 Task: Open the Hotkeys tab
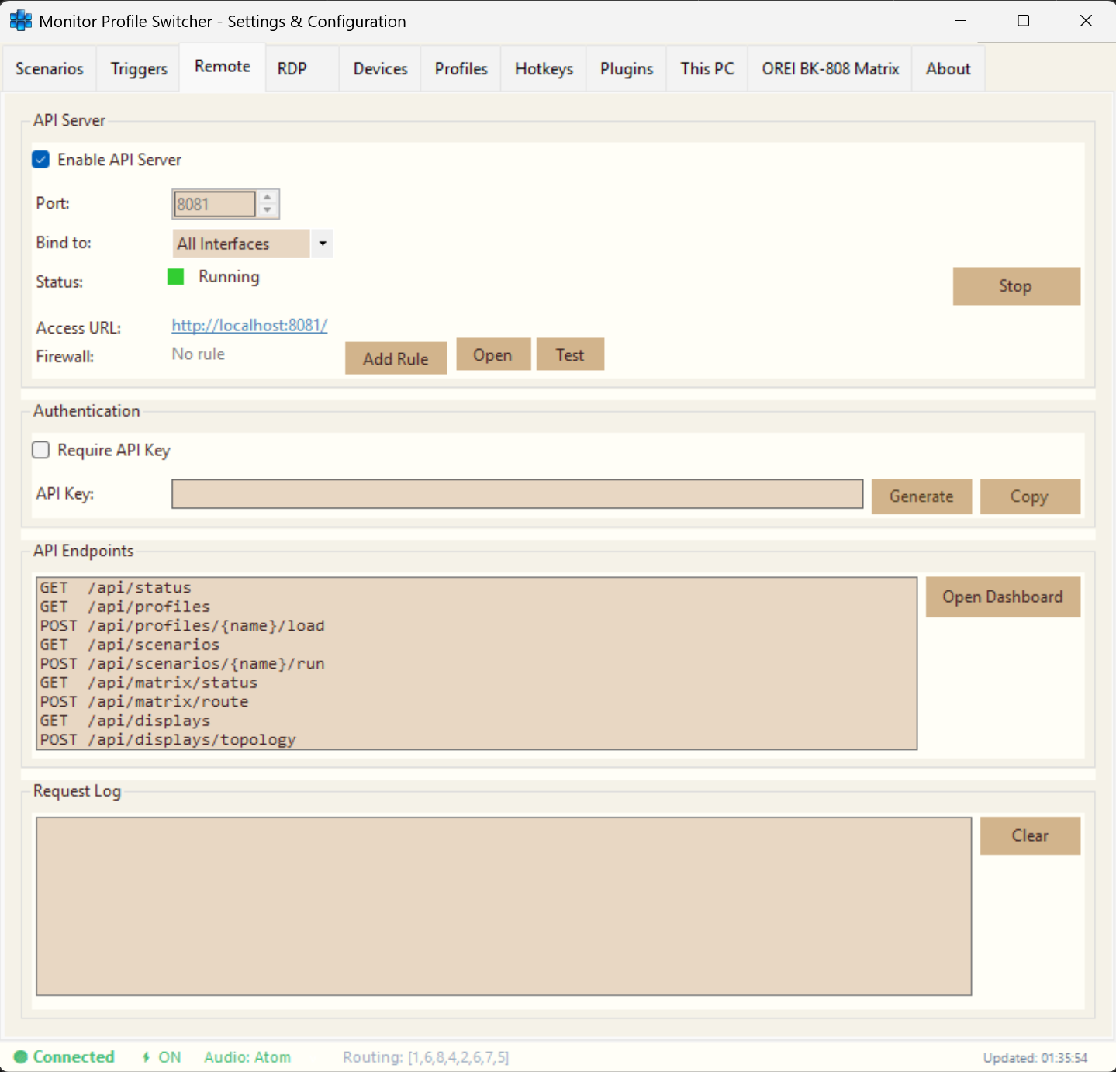tap(543, 68)
